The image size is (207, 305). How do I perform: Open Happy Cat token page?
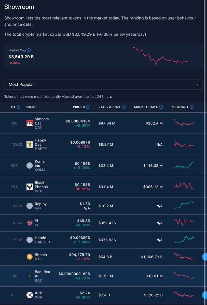click(x=40, y=142)
